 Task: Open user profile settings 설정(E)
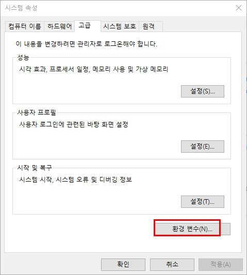tap(203, 147)
